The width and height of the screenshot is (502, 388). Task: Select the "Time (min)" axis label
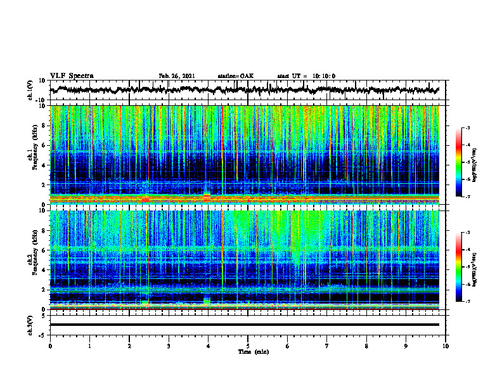coord(254,352)
